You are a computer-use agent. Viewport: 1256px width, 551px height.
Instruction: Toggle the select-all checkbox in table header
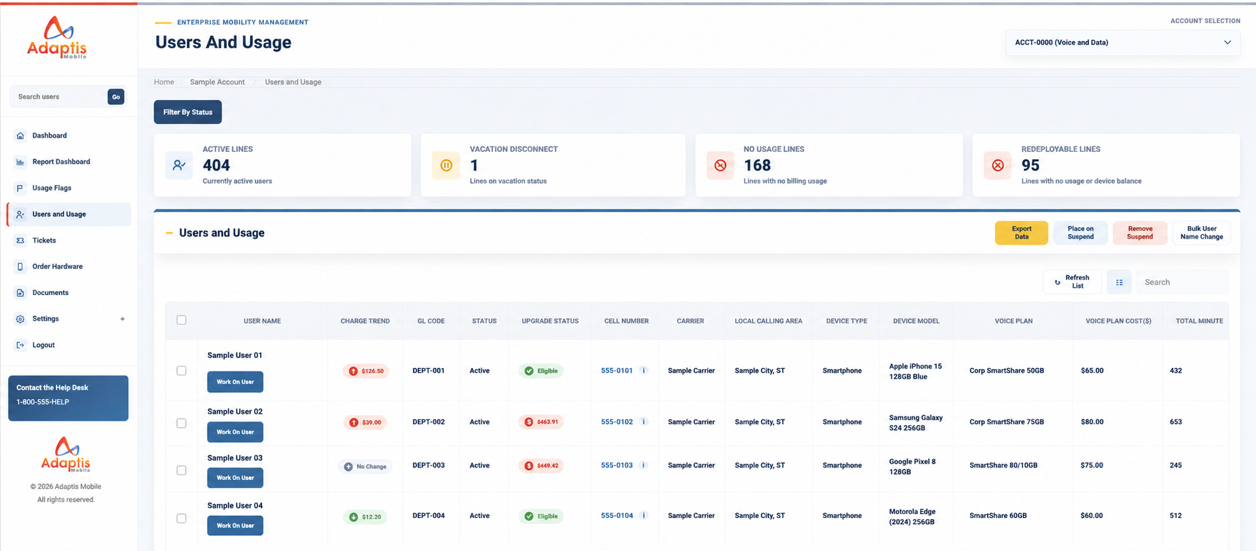tap(181, 320)
